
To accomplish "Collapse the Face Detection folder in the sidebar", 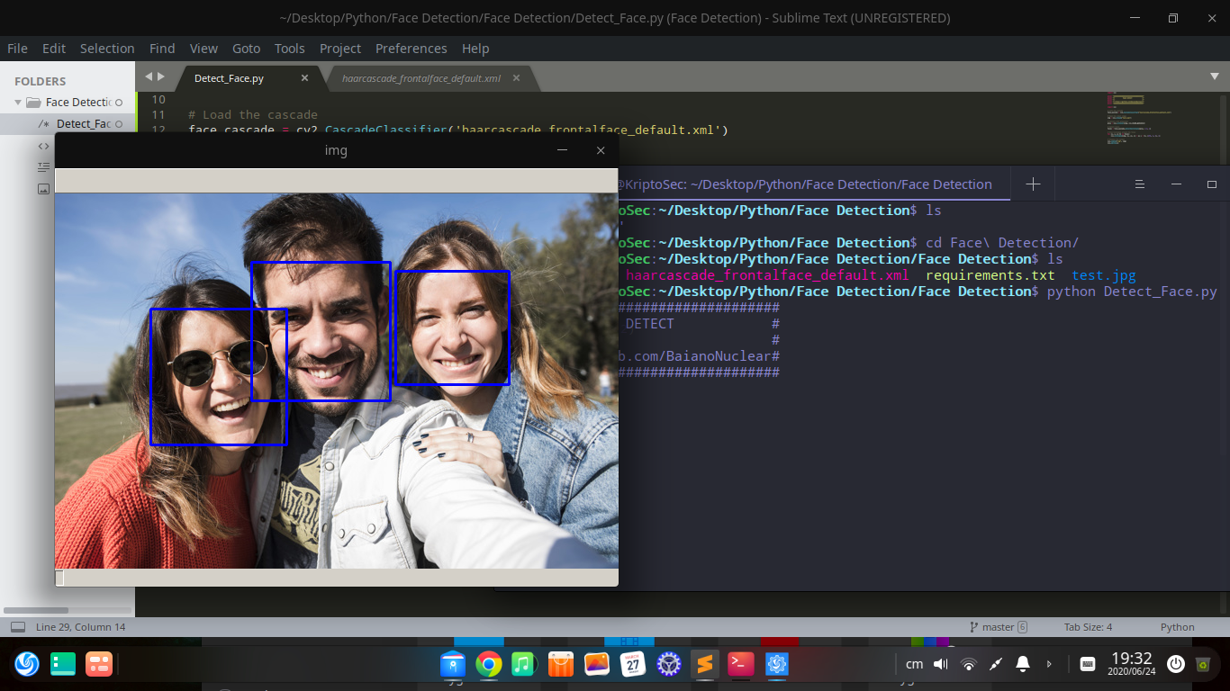I will click(x=18, y=103).
